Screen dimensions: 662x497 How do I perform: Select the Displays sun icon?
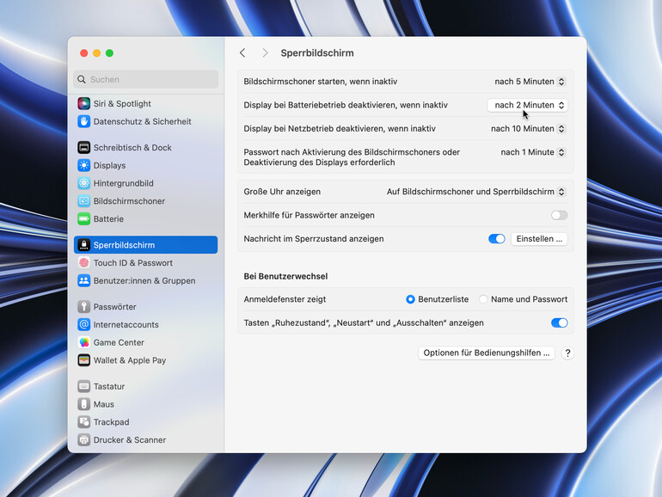click(84, 165)
